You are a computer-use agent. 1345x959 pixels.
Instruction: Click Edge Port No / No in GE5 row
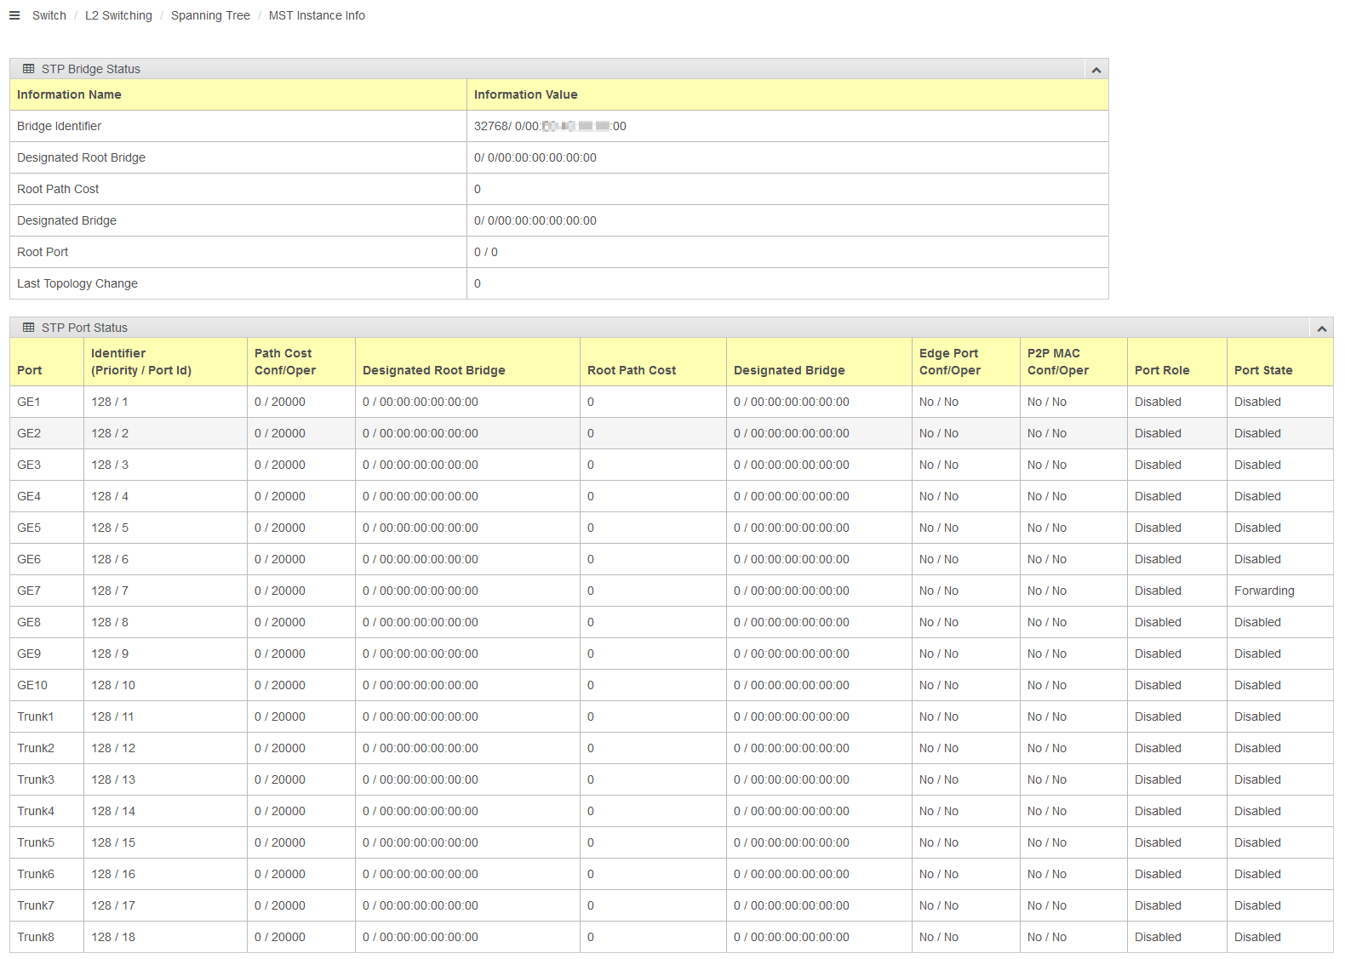coord(939,528)
